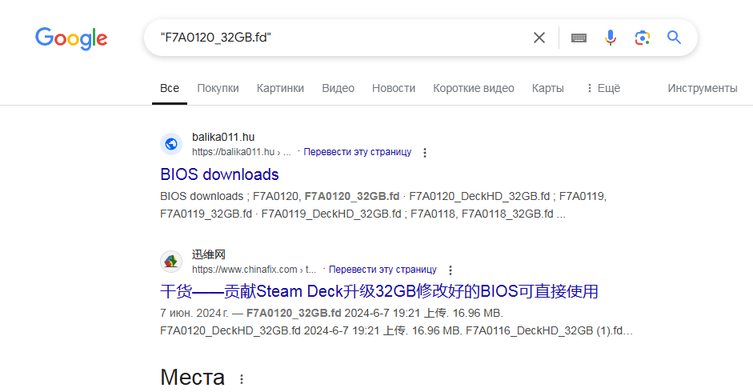Switch to the Видео tab

tap(338, 88)
